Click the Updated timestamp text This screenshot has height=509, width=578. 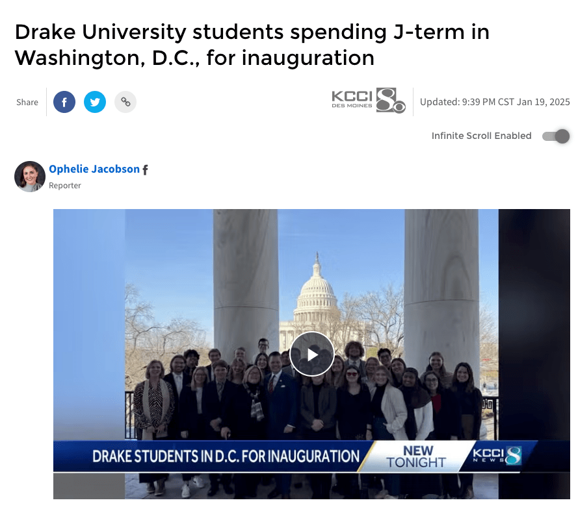pyautogui.click(x=495, y=102)
